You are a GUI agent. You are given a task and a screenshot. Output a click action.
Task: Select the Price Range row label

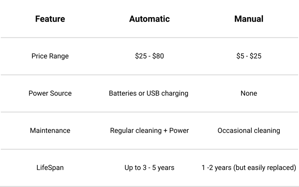[x=50, y=56]
